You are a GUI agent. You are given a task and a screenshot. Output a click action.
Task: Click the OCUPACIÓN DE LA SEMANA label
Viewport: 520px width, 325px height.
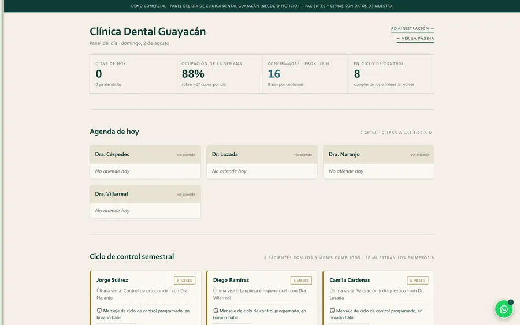click(x=212, y=63)
